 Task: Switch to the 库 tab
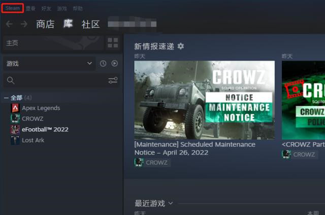point(68,24)
